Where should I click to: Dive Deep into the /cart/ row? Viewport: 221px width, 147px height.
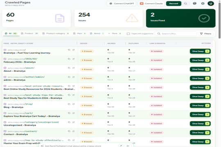[x=200, y=114]
